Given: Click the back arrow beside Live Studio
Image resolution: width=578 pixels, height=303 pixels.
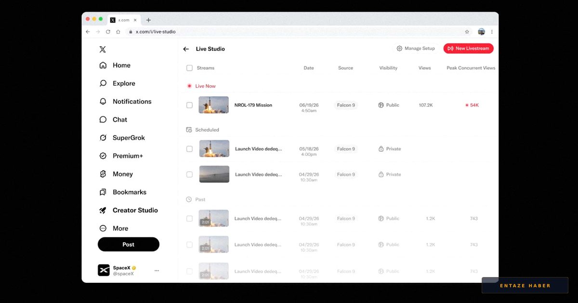Looking at the screenshot, I should 186,49.
